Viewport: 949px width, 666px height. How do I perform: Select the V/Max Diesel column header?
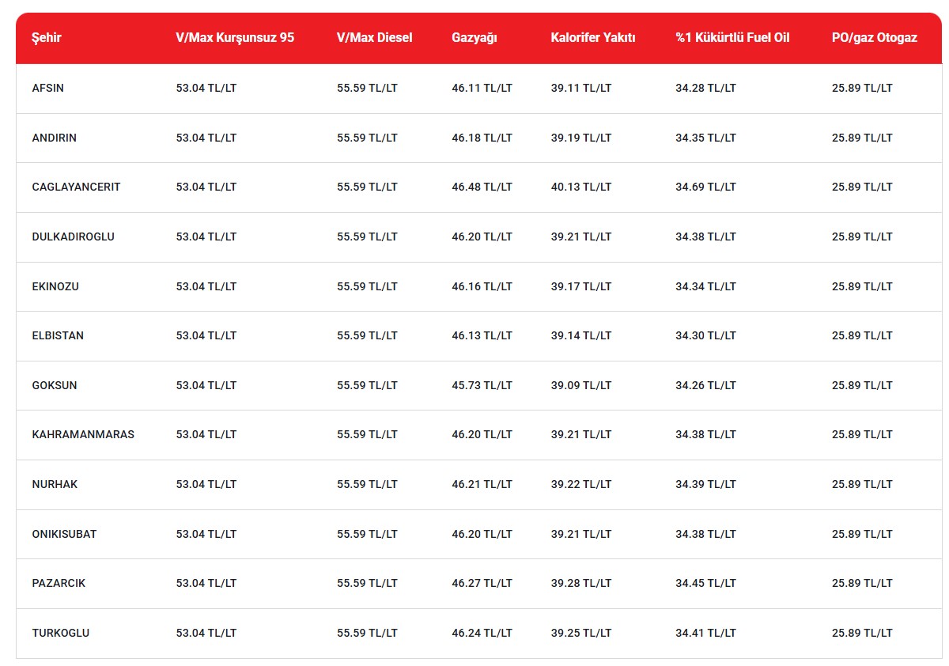pyautogui.click(x=374, y=38)
